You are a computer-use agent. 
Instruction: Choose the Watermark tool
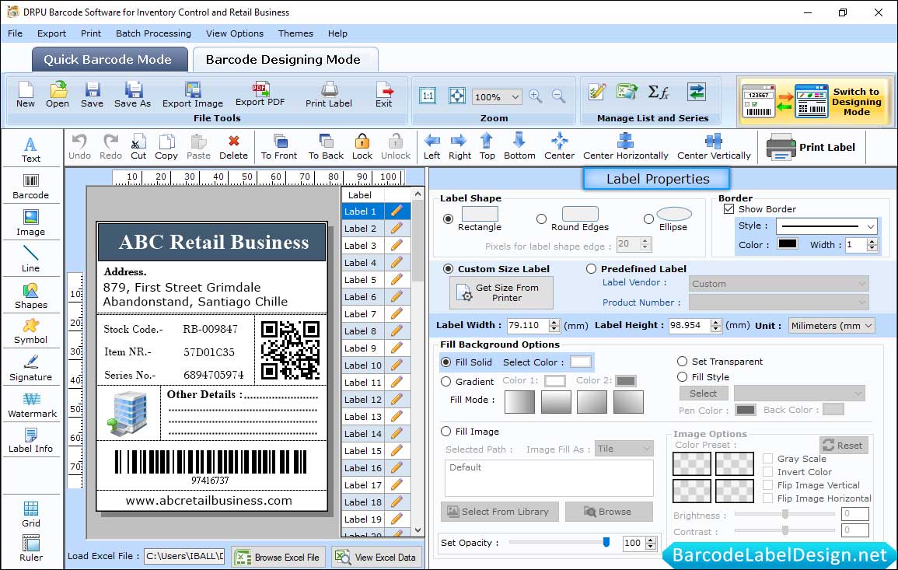coord(32,405)
